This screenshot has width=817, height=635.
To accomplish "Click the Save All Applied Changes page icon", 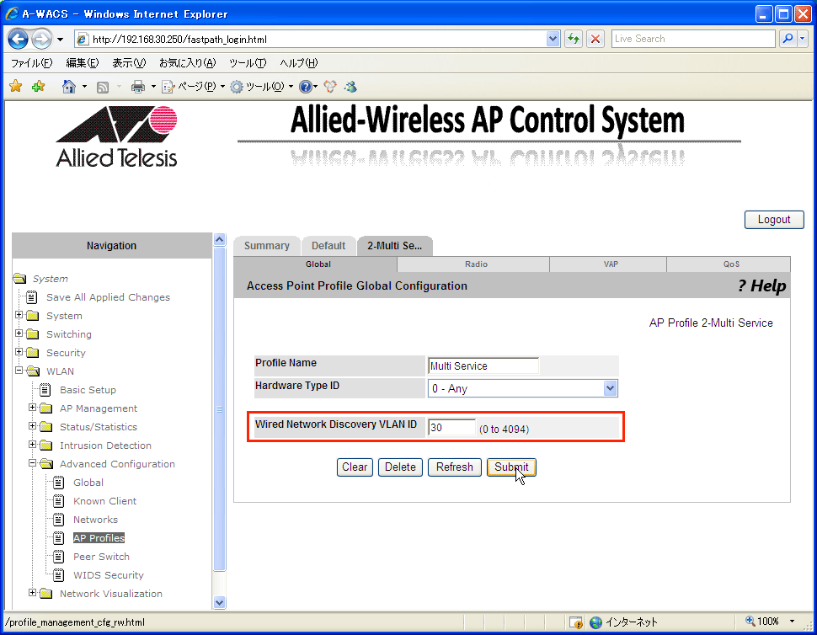I will click(32, 297).
